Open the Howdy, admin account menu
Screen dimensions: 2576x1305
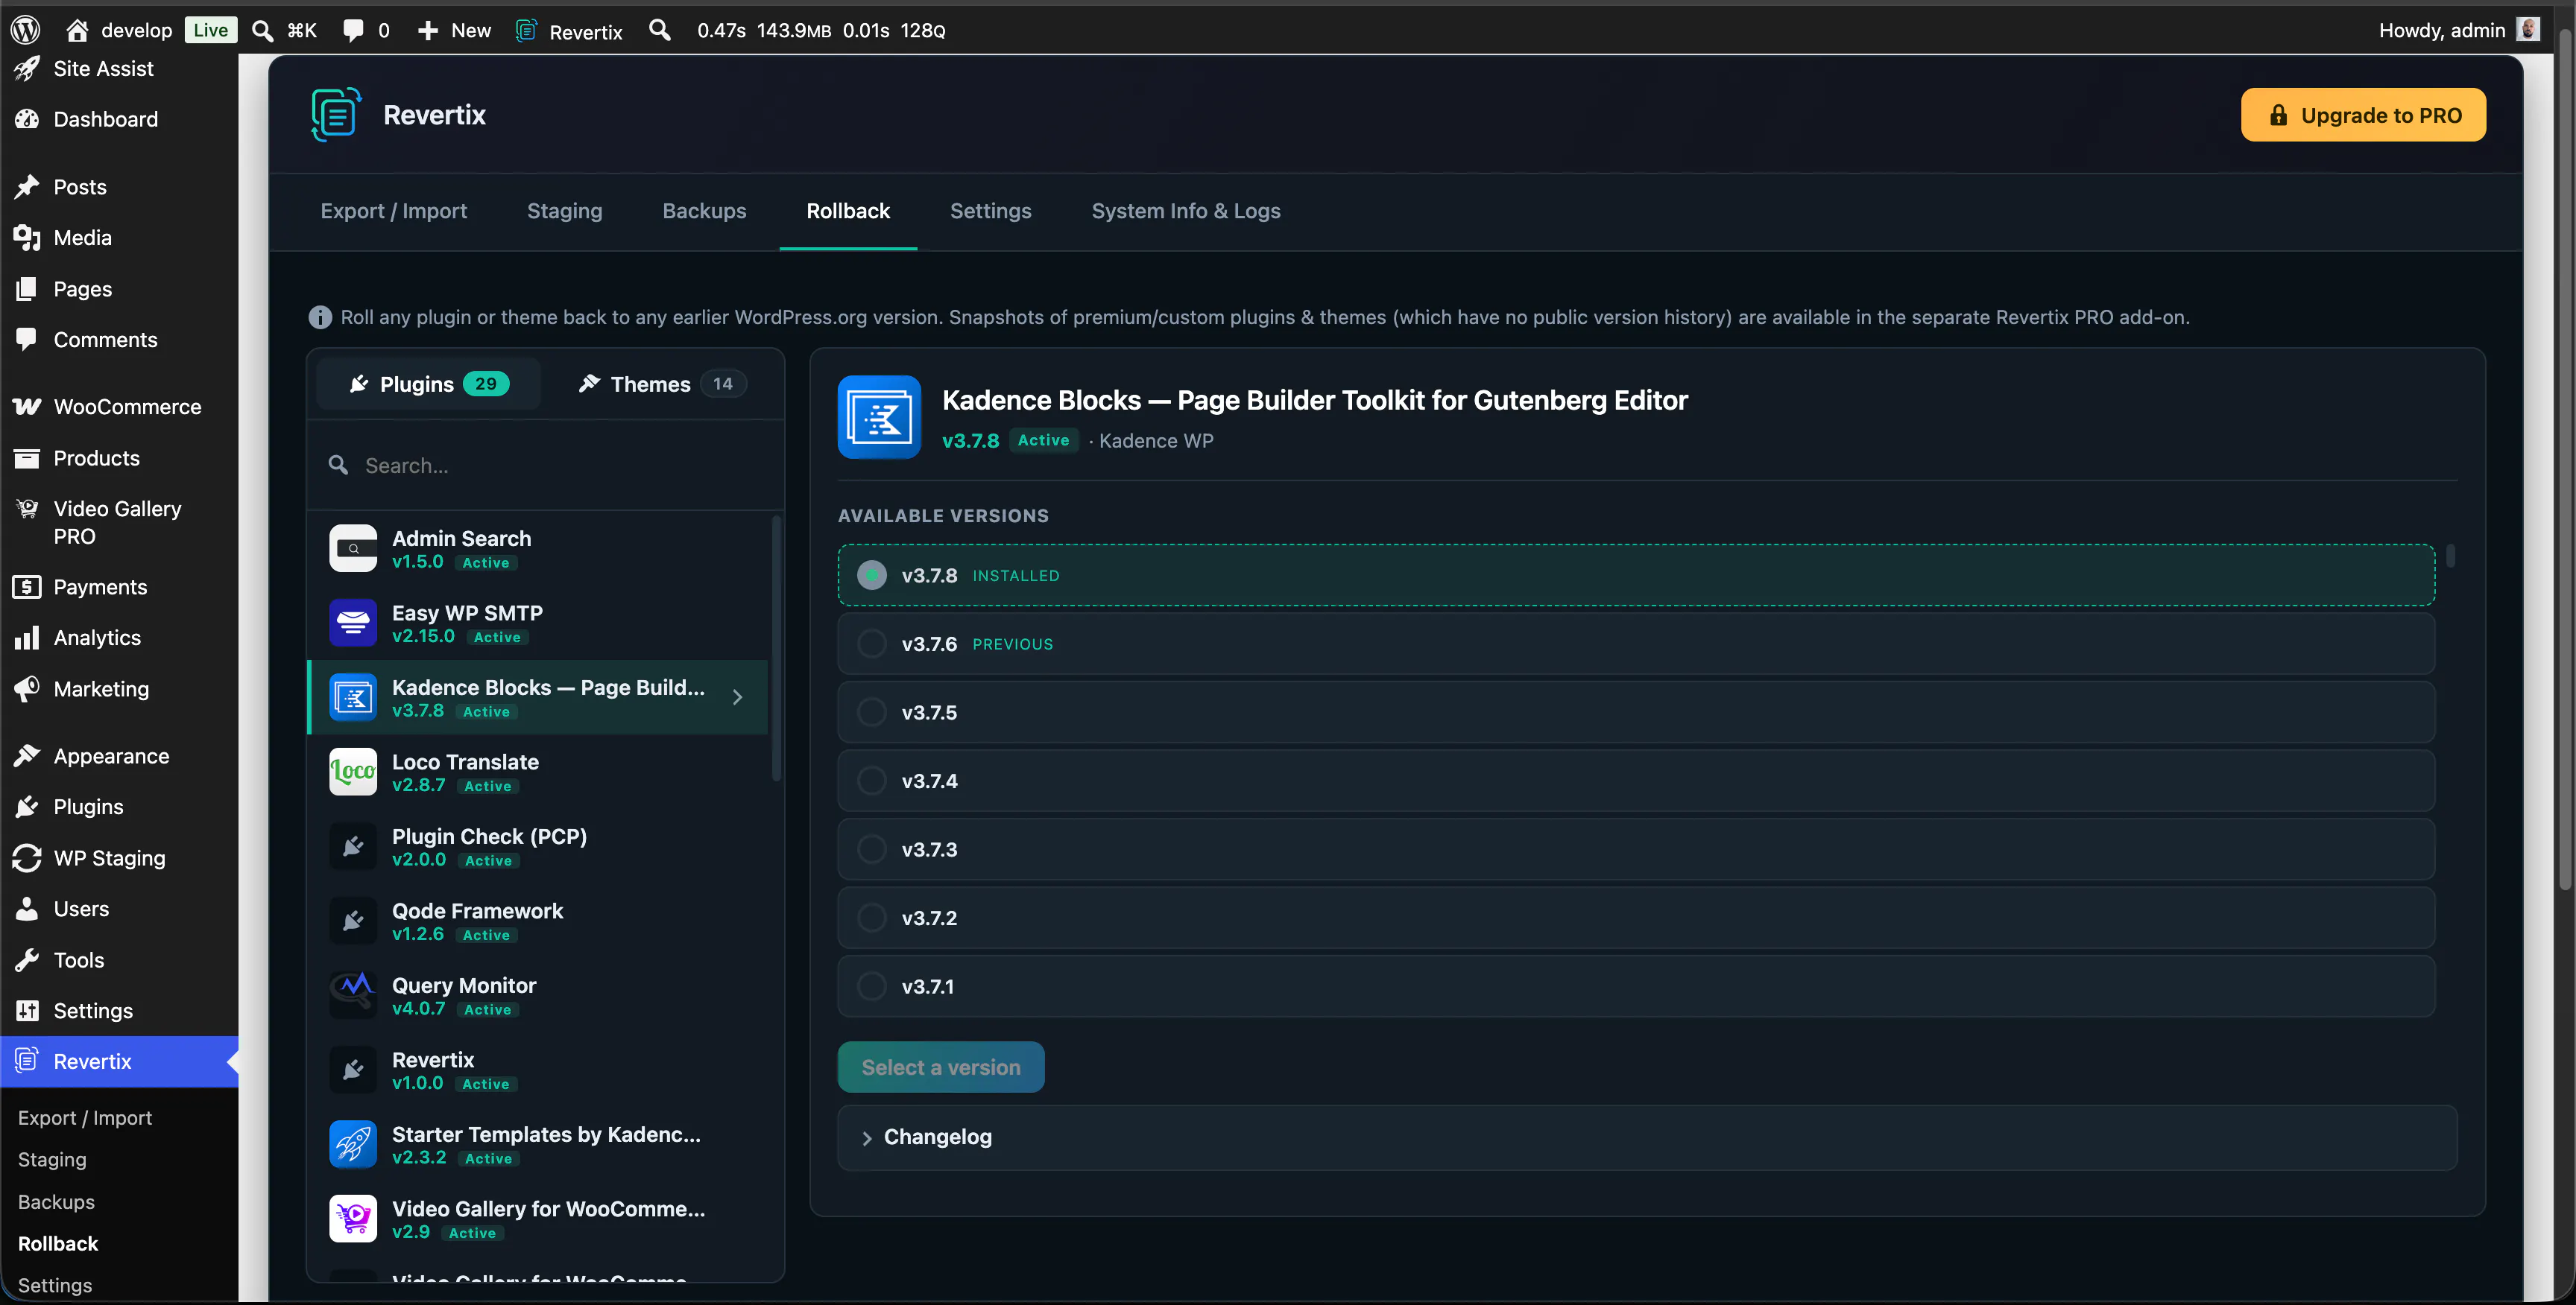click(2459, 30)
